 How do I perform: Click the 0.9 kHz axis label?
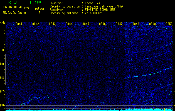(3, 64)
